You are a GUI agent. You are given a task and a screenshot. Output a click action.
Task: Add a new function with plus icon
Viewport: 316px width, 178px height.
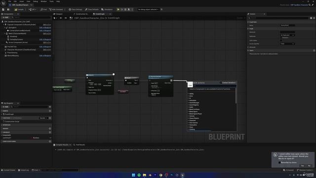(x=50, y=118)
